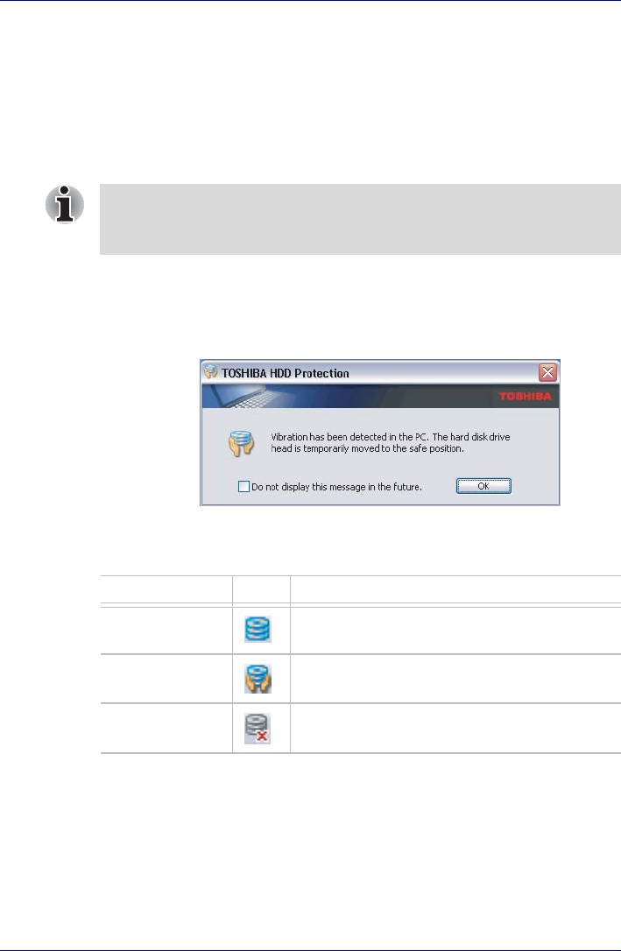
Task: Click the description cell beside blue disk icon
Action: (455, 630)
